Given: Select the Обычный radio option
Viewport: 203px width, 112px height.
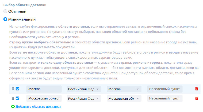Looking at the screenshot, I should tap(5, 11).
